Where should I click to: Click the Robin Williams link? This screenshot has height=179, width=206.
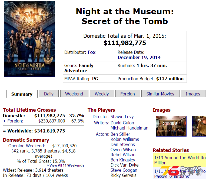(x=125, y=139)
